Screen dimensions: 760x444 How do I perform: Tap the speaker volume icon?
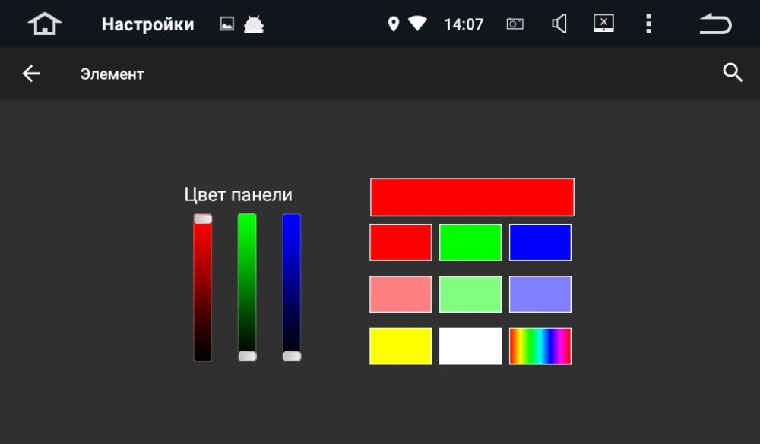559,24
